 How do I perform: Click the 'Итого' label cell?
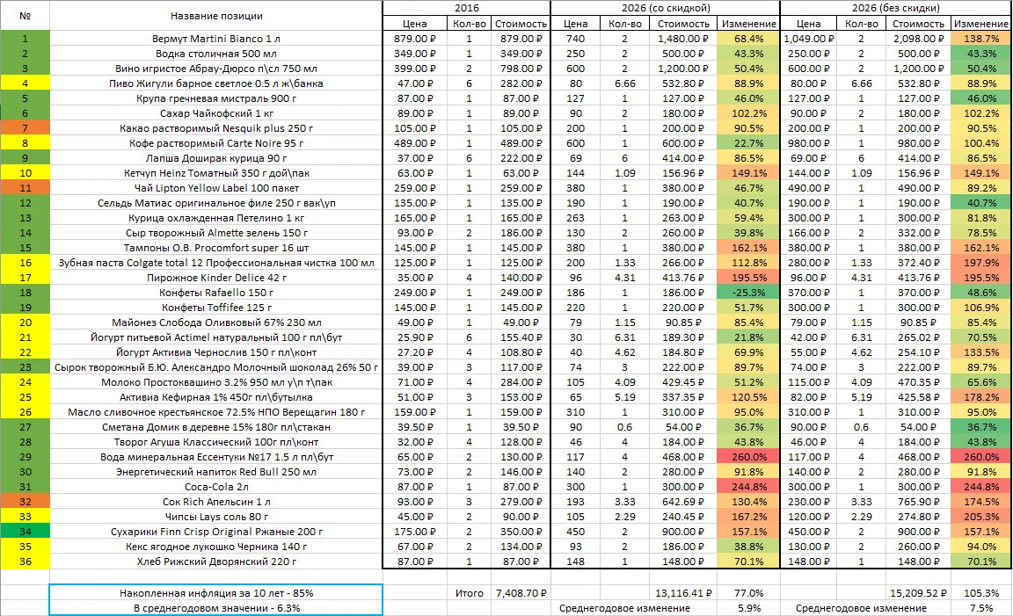(x=469, y=593)
